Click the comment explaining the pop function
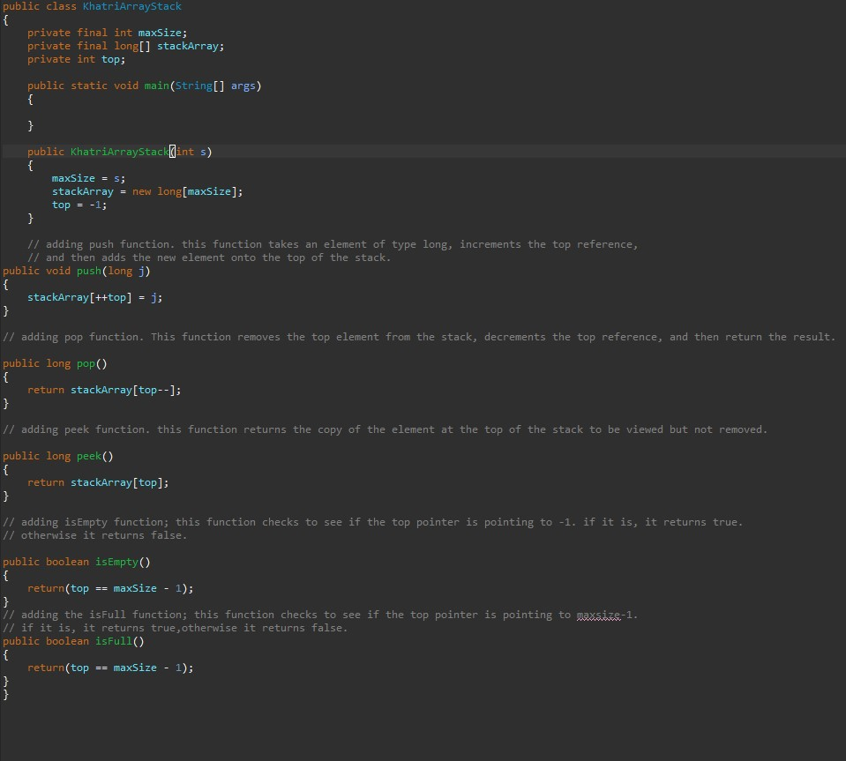Viewport: 846px width, 761px height. coord(353,336)
